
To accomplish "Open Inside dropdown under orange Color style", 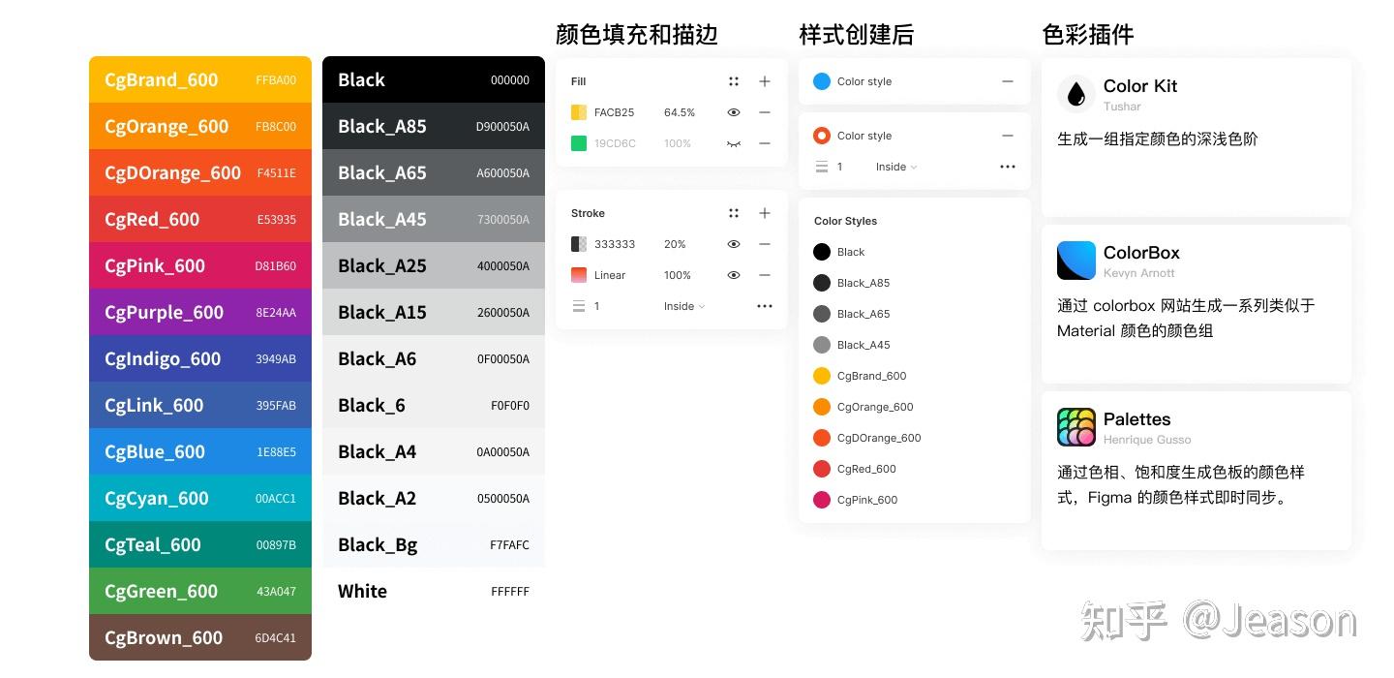I will (896, 167).
